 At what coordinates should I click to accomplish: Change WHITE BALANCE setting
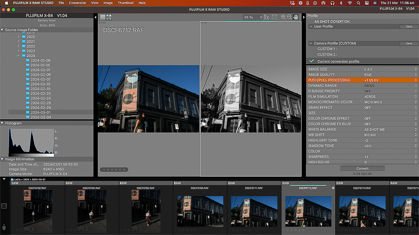tap(363, 129)
